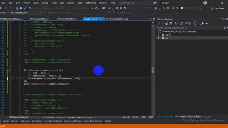Navigate back in Solution Explorer
The image size is (228, 128).
(x=159, y=23)
